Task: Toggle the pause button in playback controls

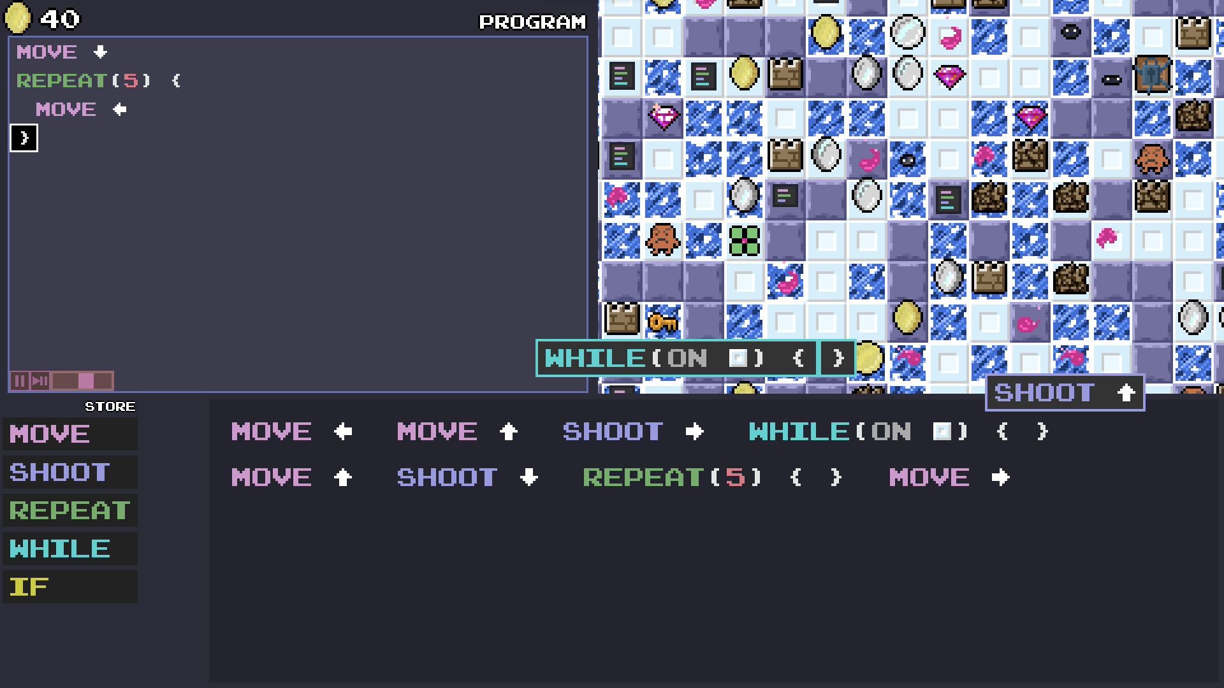Action: [18, 380]
